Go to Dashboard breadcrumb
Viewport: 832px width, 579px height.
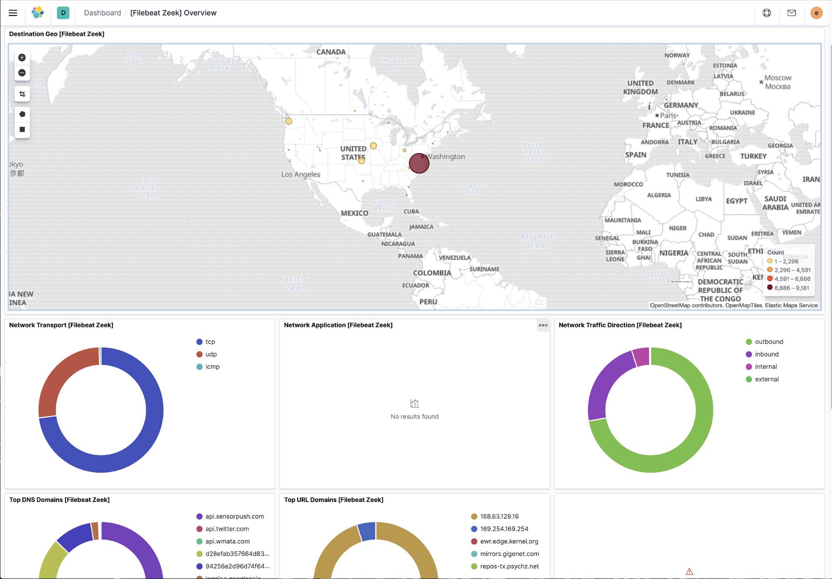coord(102,13)
